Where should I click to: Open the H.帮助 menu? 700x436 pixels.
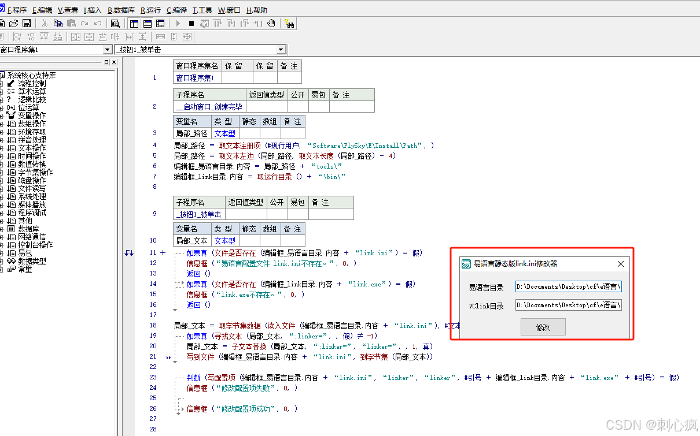[x=257, y=10]
